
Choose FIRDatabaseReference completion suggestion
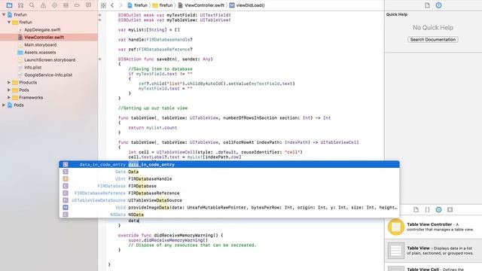point(229,193)
